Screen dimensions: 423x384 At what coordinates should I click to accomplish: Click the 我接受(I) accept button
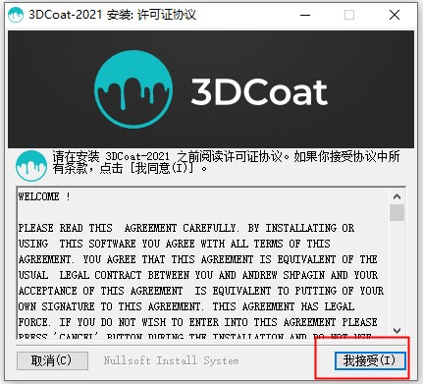(370, 360)
